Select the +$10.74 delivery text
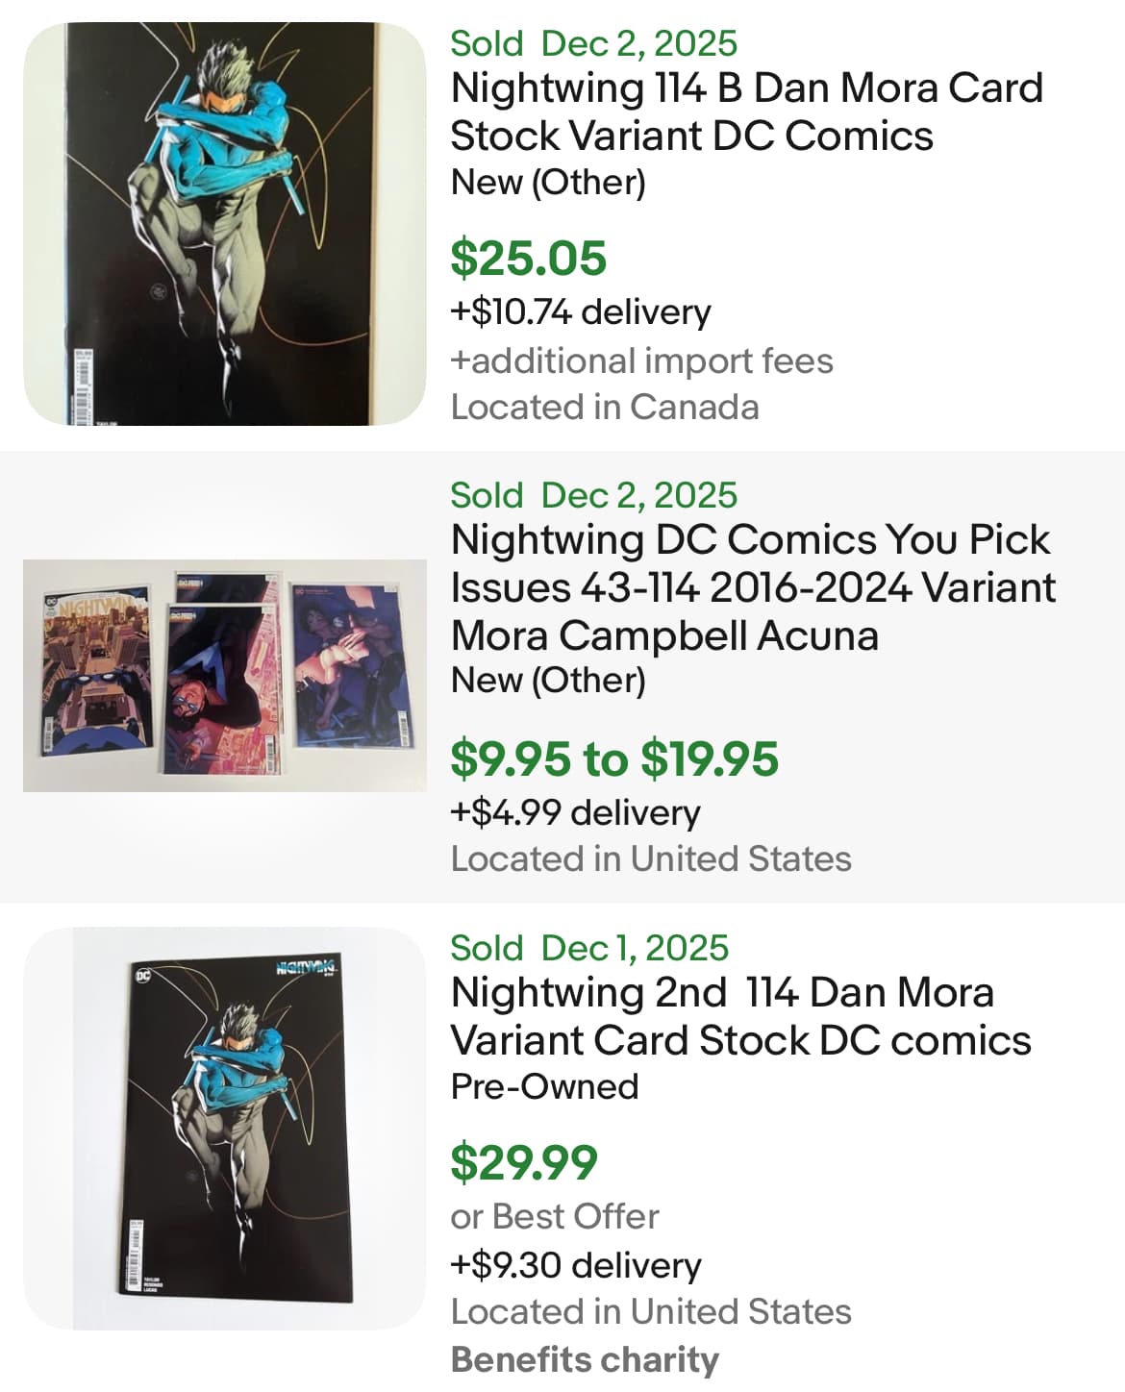This screenshot has width=1125, height=1392. coord(580,312)
